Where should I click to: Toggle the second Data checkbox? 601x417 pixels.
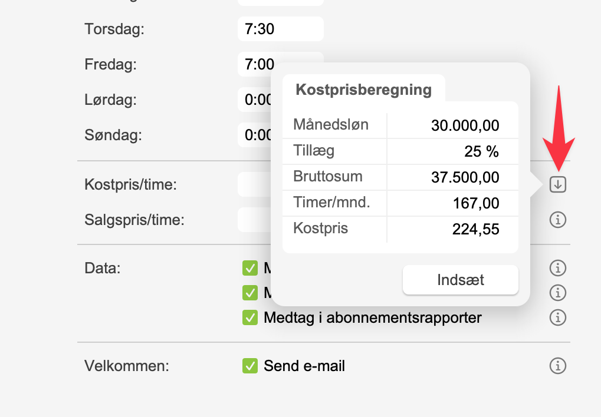tap(250, 293)
